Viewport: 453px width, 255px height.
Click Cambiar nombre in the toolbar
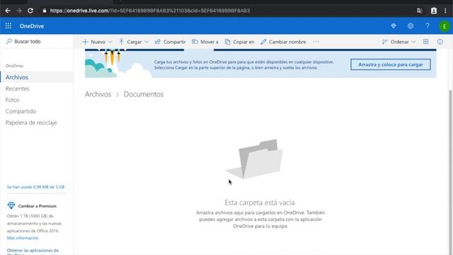(283, 42)
